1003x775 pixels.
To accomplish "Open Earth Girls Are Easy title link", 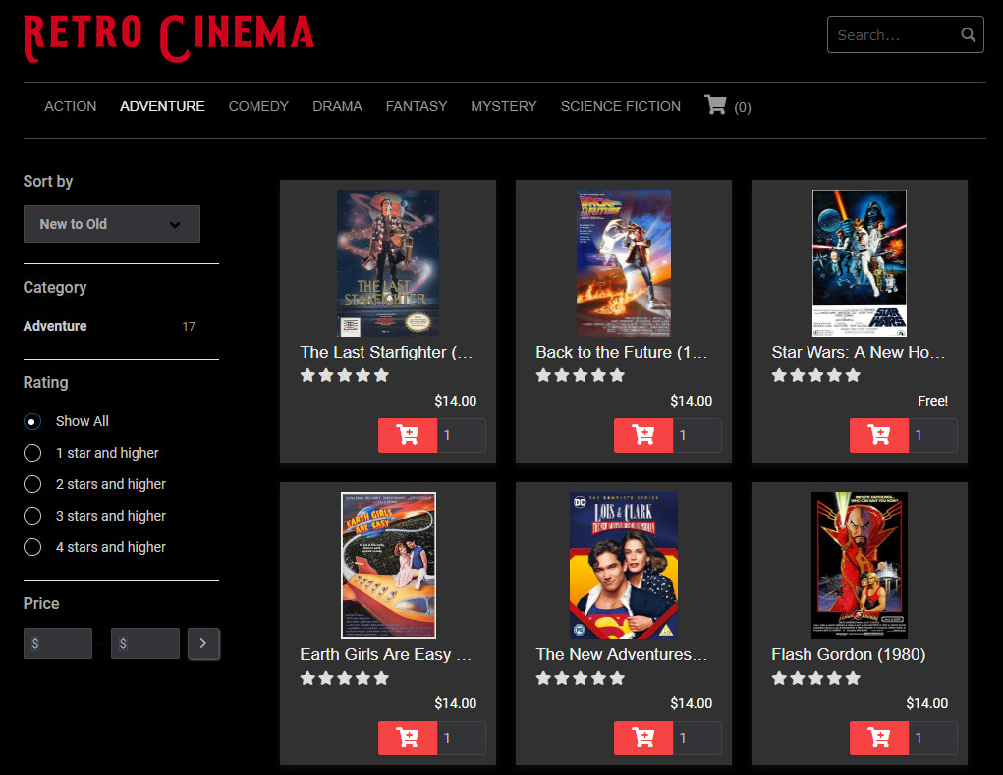I will tap(386, 654).
